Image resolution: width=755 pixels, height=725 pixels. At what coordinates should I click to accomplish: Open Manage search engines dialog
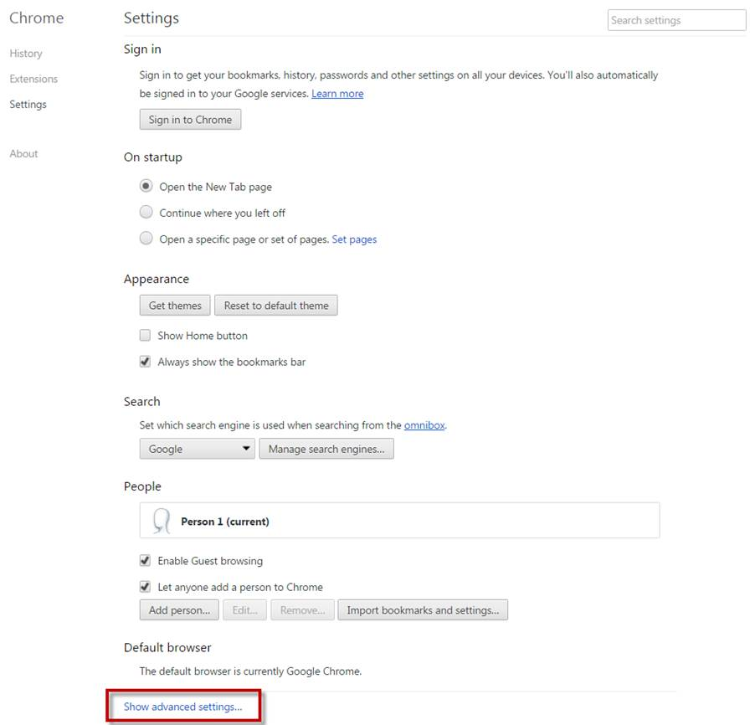pyautogui.click(x=326, y=449)
